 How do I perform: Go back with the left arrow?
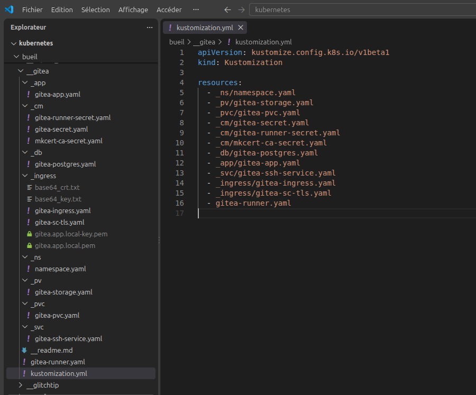tap(227, 10)
